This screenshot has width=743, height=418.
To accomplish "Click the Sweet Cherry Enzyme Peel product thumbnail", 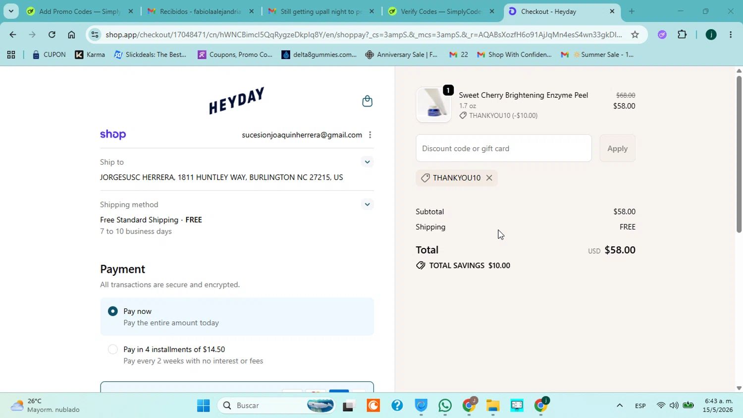I will coord(433,105).
